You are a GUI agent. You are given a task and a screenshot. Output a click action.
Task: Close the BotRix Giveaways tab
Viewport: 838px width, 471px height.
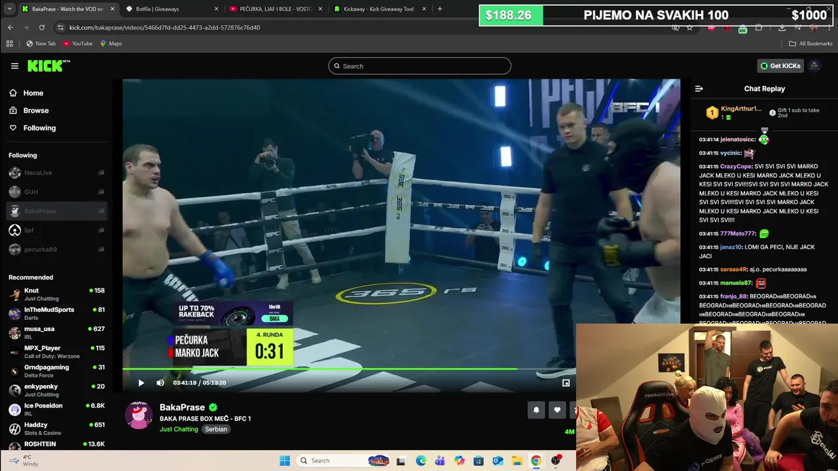pyautogui.click(x=217, y=9)
